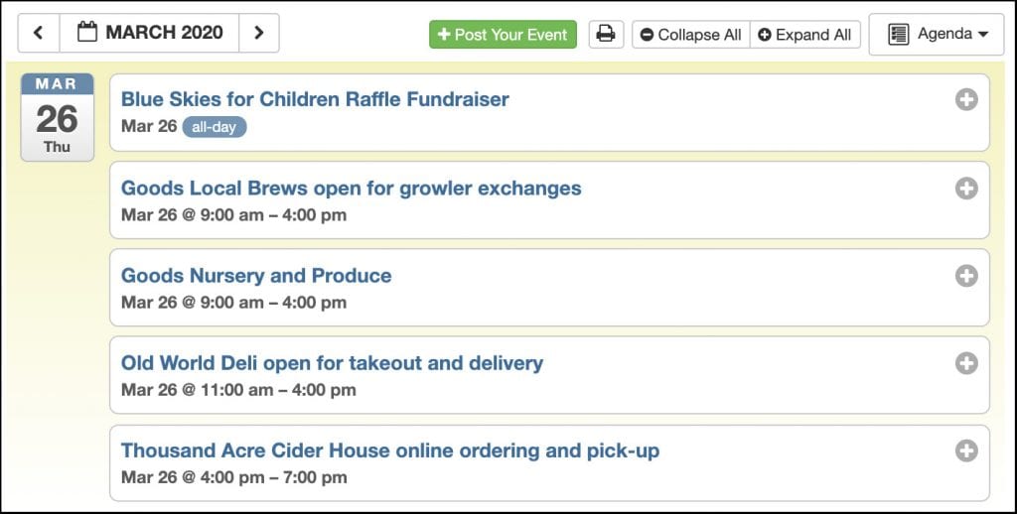
Task: Click the printer icon button
Action: pyautogui.click(x=606, y=34)
